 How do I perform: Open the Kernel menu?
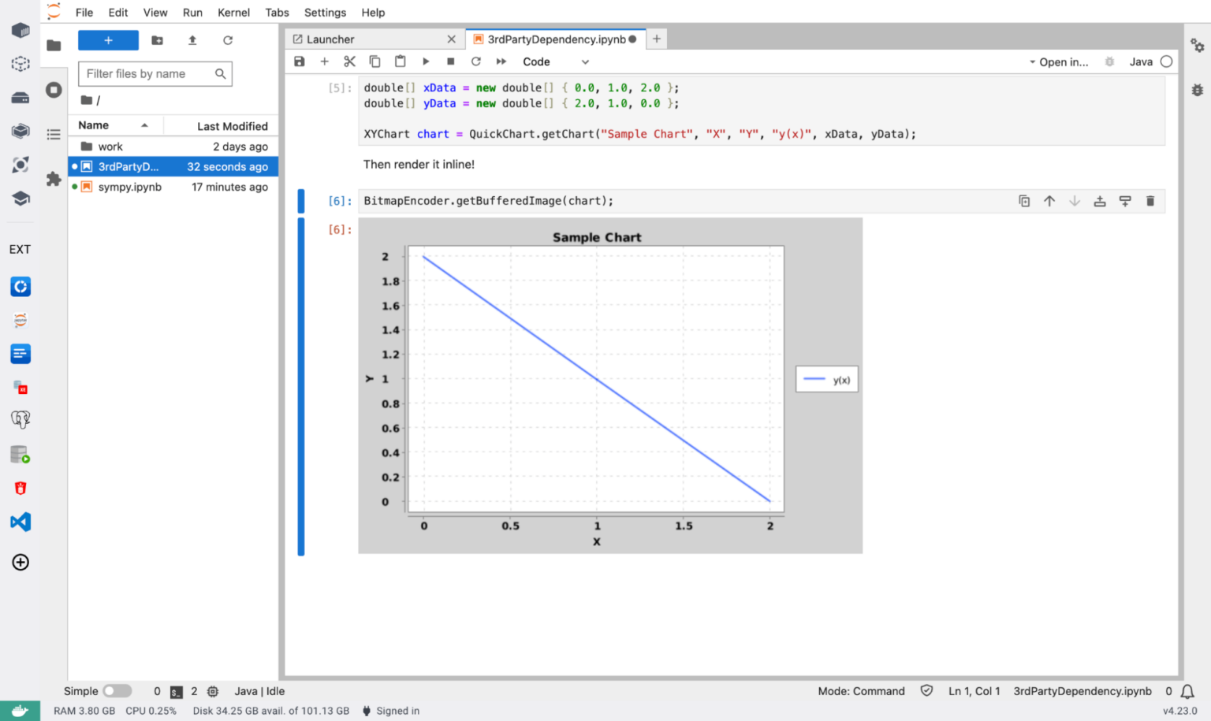(x=233, y=13)
